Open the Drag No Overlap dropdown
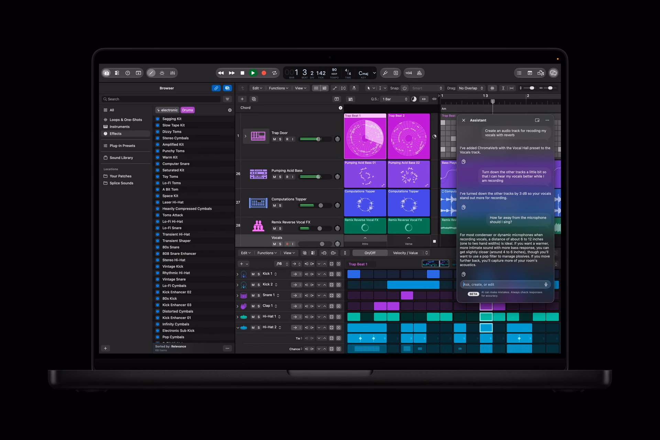Screen dimensions: 660x440 tap(471, 88)
